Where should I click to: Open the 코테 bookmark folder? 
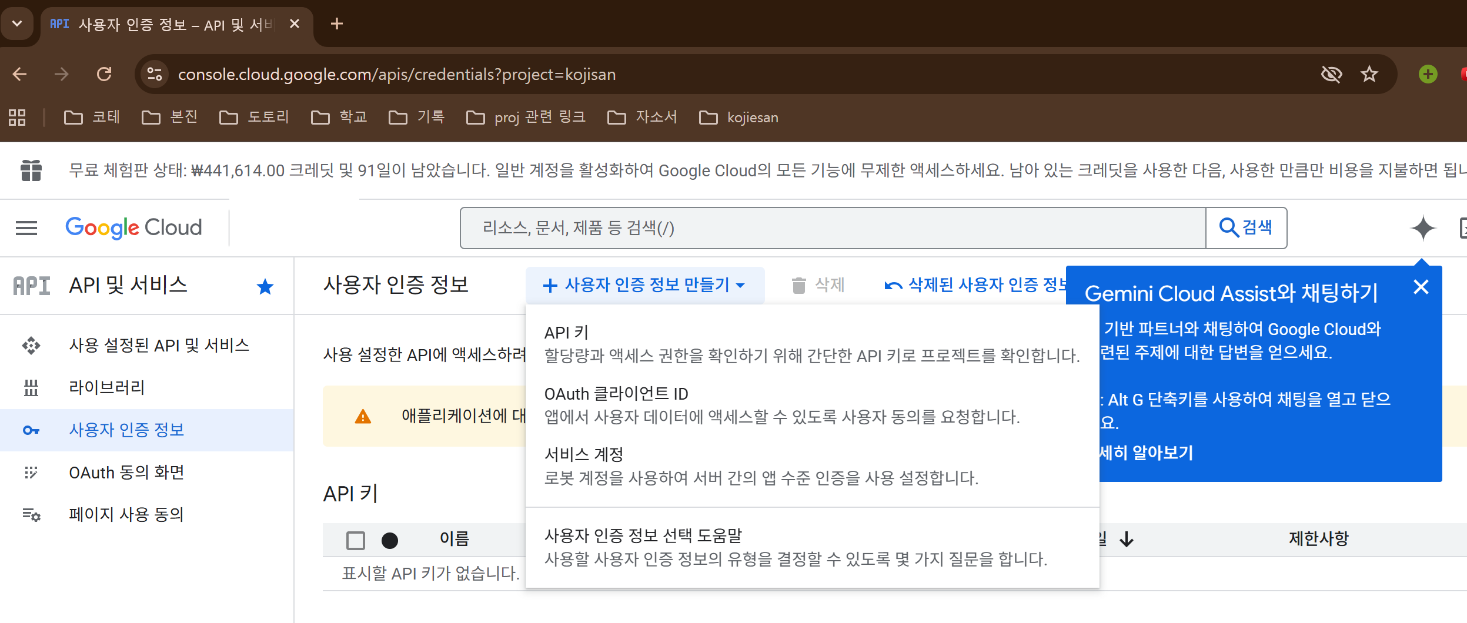[92, 118]
